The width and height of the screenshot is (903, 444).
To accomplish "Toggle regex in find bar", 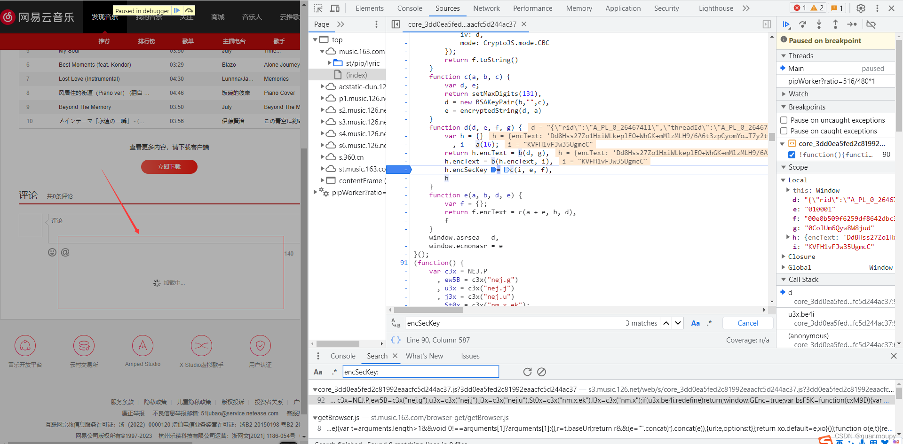I will 709,323.
